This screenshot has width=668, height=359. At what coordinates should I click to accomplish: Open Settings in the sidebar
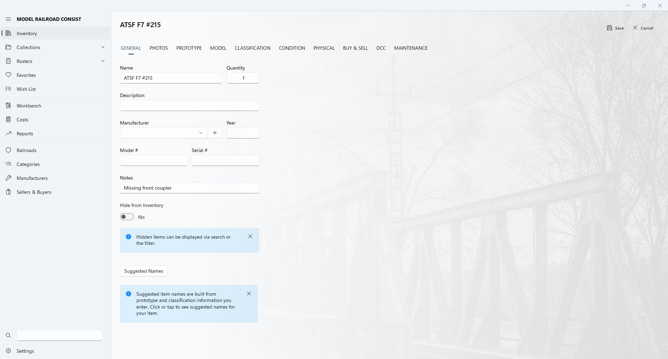pyautogui.click(x=56, y=351)
